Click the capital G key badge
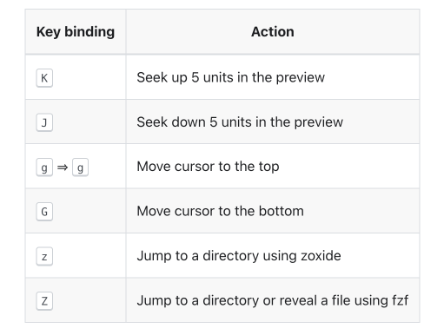The width and height of the screenshot is (444, 335). [44, 212]
